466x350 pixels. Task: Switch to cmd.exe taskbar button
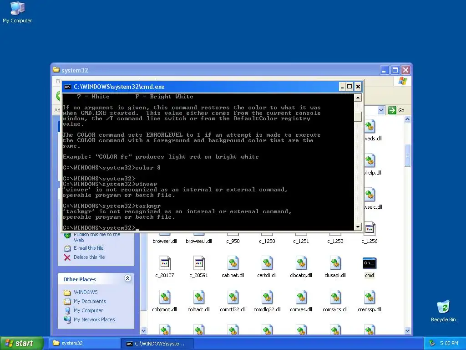click(157, 344)
